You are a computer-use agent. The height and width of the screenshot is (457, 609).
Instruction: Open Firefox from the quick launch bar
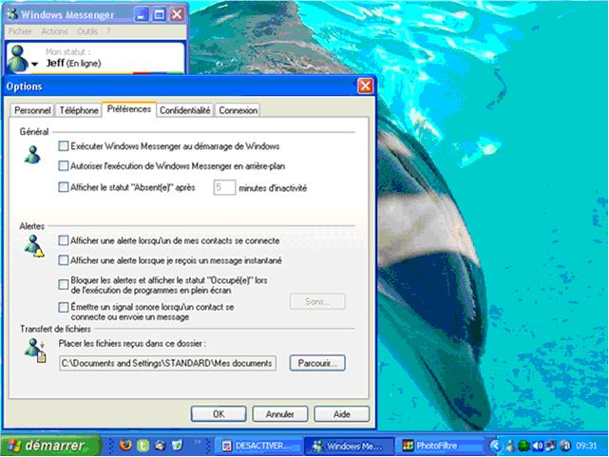[125, 445]
